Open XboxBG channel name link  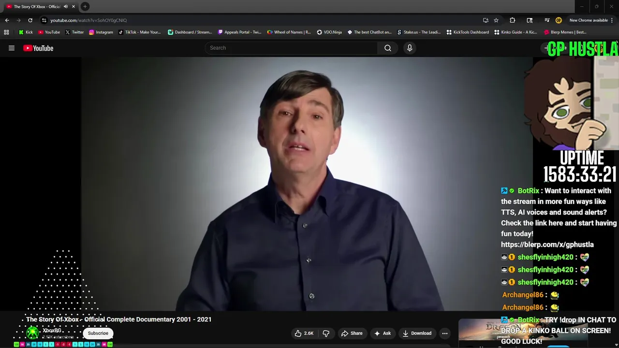pos(52,331)
